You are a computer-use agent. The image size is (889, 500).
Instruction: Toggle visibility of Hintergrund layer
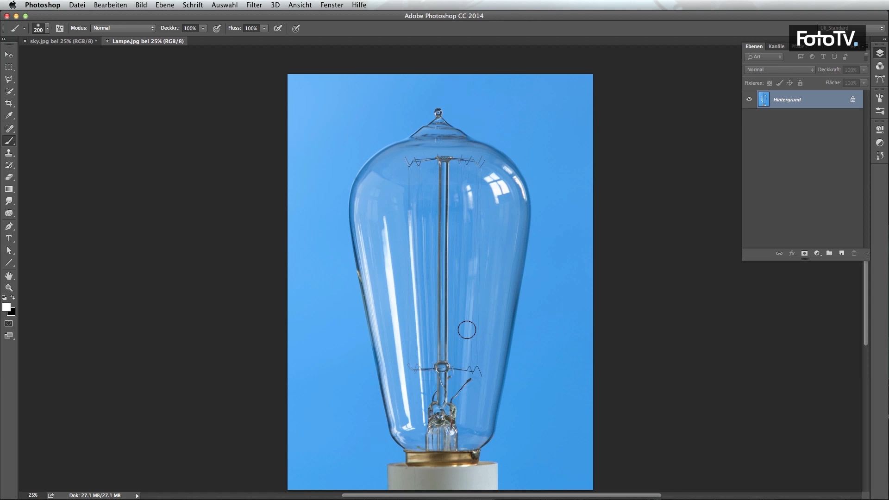(749, 99)
